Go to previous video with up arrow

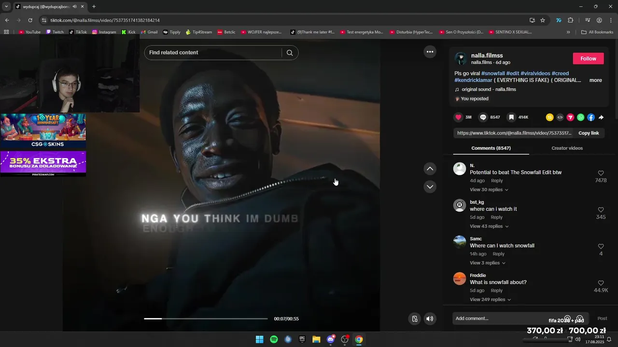tap(430, 169)
